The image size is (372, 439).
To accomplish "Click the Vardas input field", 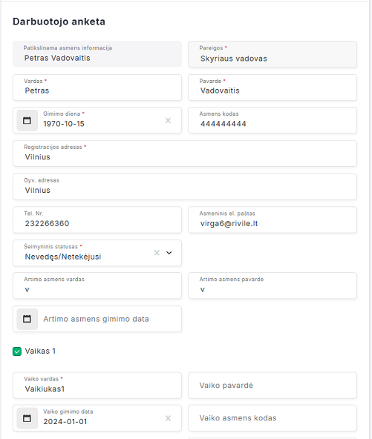I will click(x=97, y=88).
